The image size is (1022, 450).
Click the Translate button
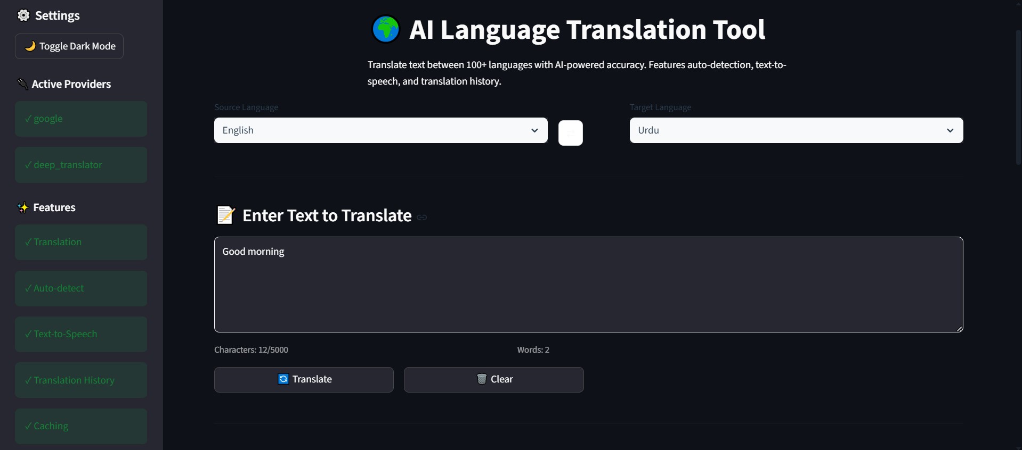click(x=304, y=380)
